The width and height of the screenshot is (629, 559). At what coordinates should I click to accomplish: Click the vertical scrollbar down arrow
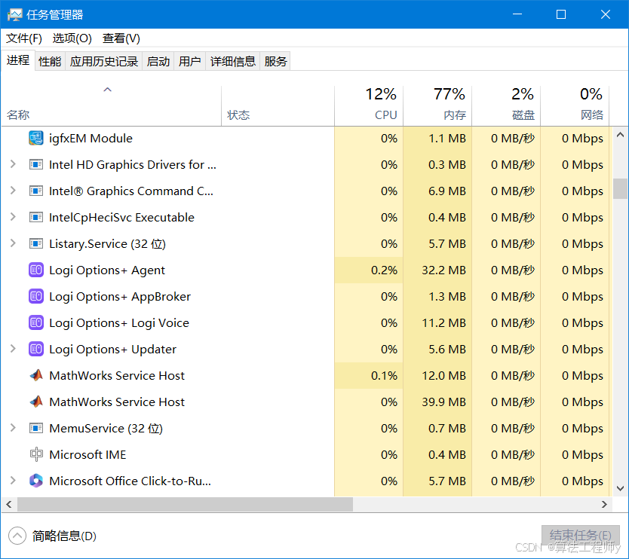[x=620, y=488]
